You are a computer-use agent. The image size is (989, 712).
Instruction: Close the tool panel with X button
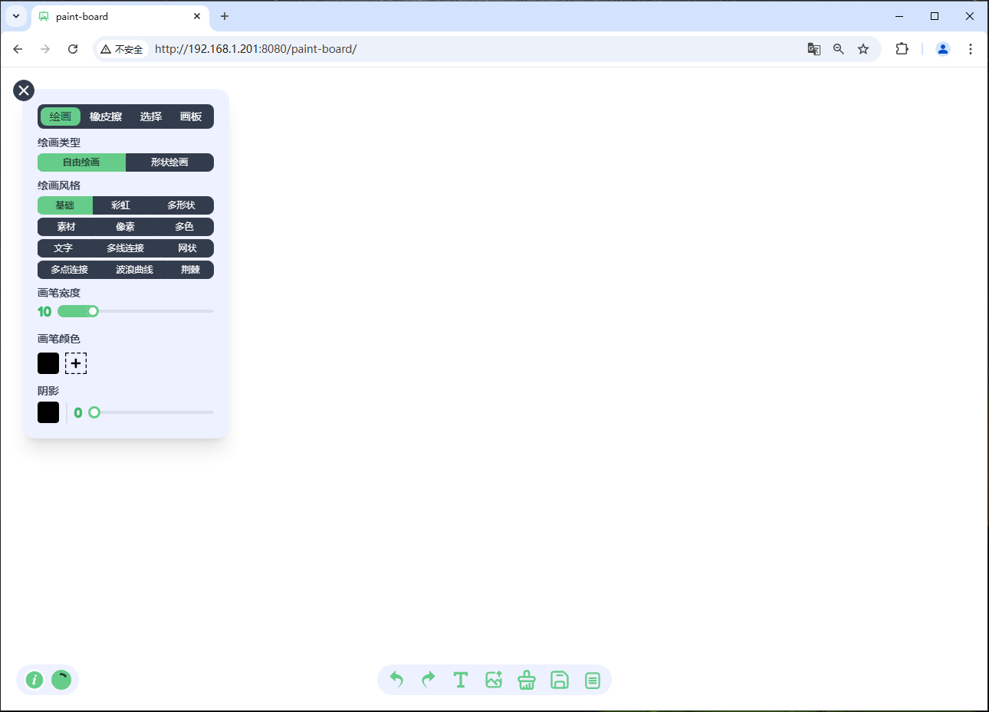[24, 90]
